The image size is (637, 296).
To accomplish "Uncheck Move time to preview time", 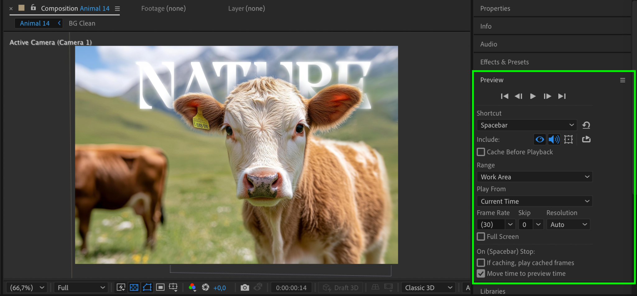I will coord(481,274).
